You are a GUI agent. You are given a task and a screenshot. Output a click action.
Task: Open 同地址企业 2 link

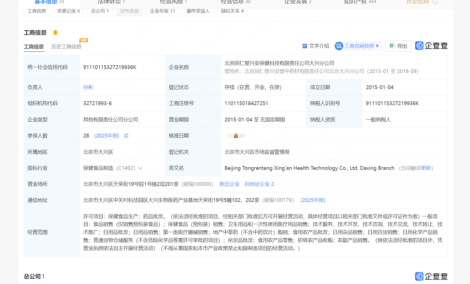259,184
